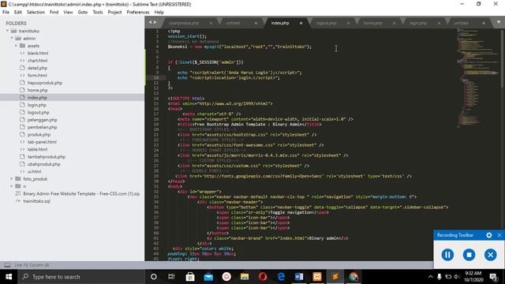
Task: Expand the foto_produk folder
Action: pyautogui.click(x=12, y=179)
